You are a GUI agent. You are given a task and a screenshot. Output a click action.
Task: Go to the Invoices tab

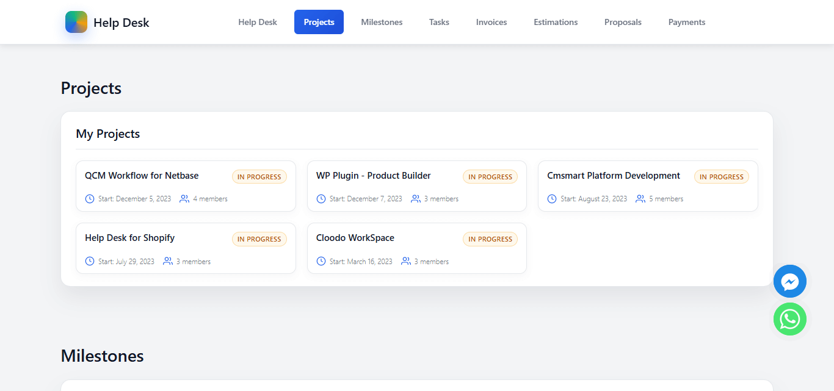click(x=491, y=22)
